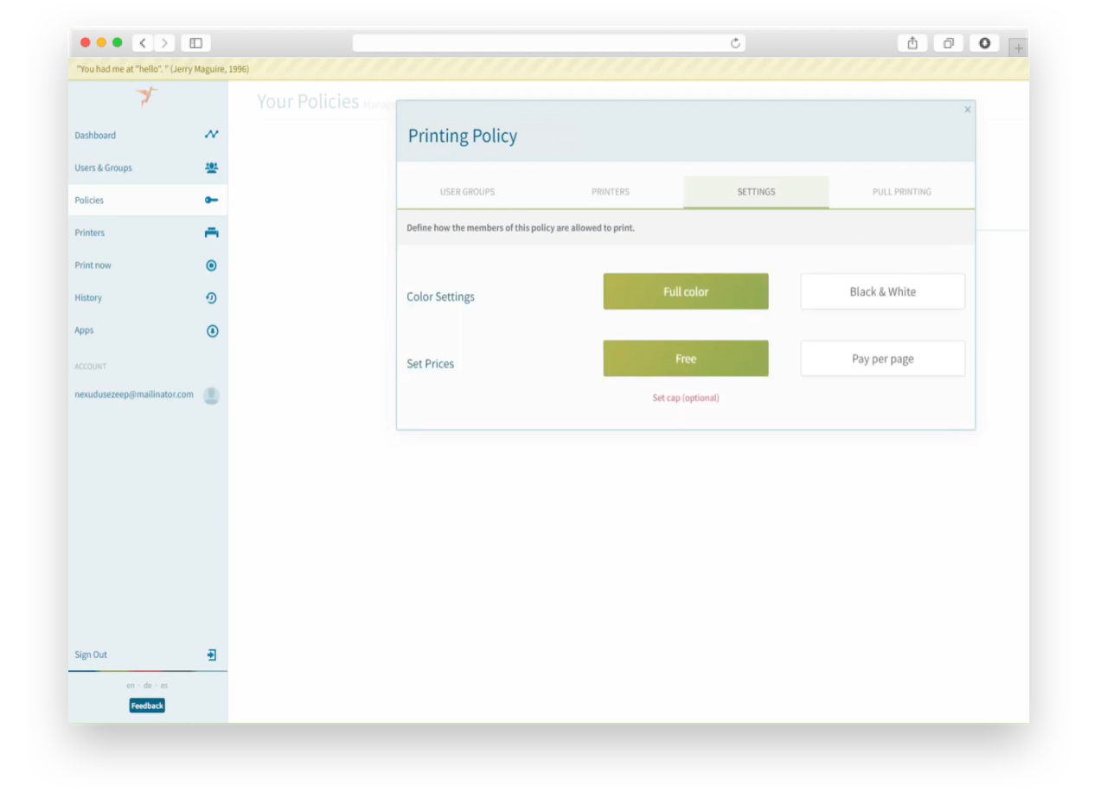Select the Dashboard chart icon
Screen dimensions: 1107x792
click(211, 134)
